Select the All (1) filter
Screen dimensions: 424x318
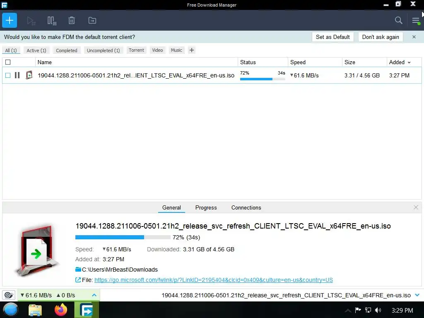click(x=11, y=50)
